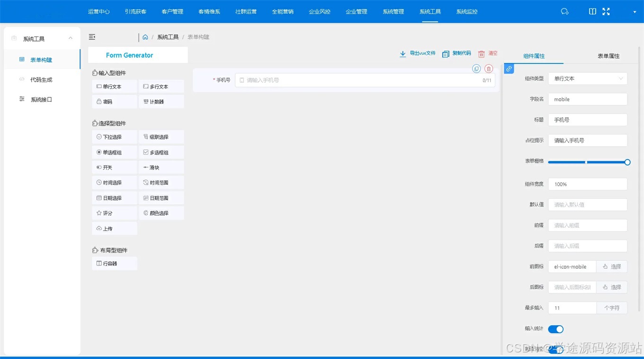Add the 级联选择 cascader component
Screen dimensions: 644x359
[x=161, y=137]
